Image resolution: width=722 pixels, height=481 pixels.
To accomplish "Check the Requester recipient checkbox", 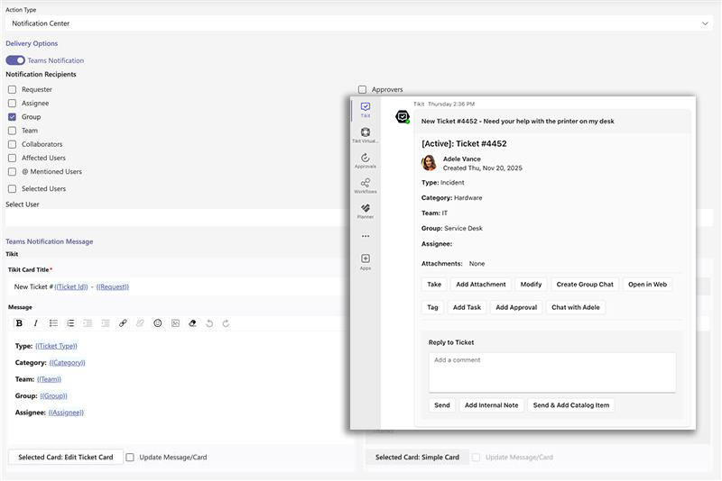I will (12, 90).
